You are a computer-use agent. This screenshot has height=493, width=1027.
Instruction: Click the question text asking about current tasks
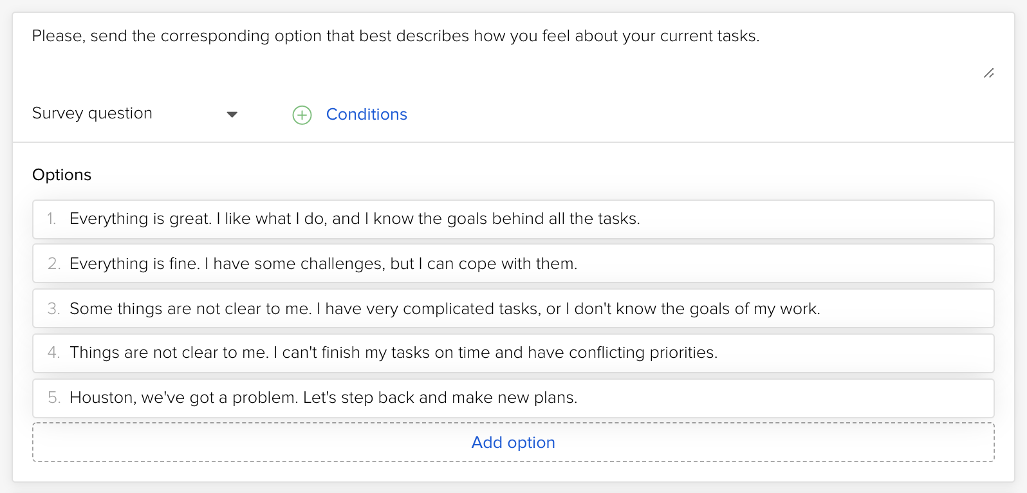tap(396, 36)
